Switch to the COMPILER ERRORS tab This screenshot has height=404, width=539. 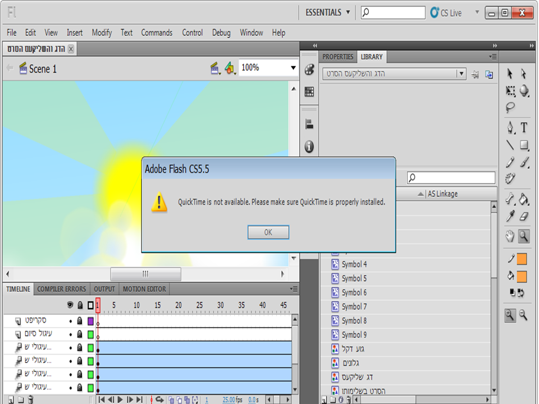click(x=62, y=290)
